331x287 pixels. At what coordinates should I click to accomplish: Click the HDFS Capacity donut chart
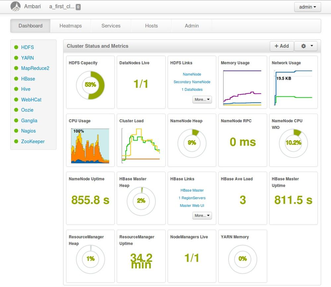pyautogui.click(x=90, y=85)
